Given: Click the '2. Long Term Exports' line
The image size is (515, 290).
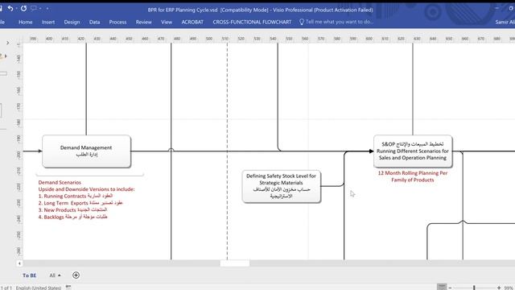Looking at the screenshot, I should pyautogui.click(x=80, y=203).
